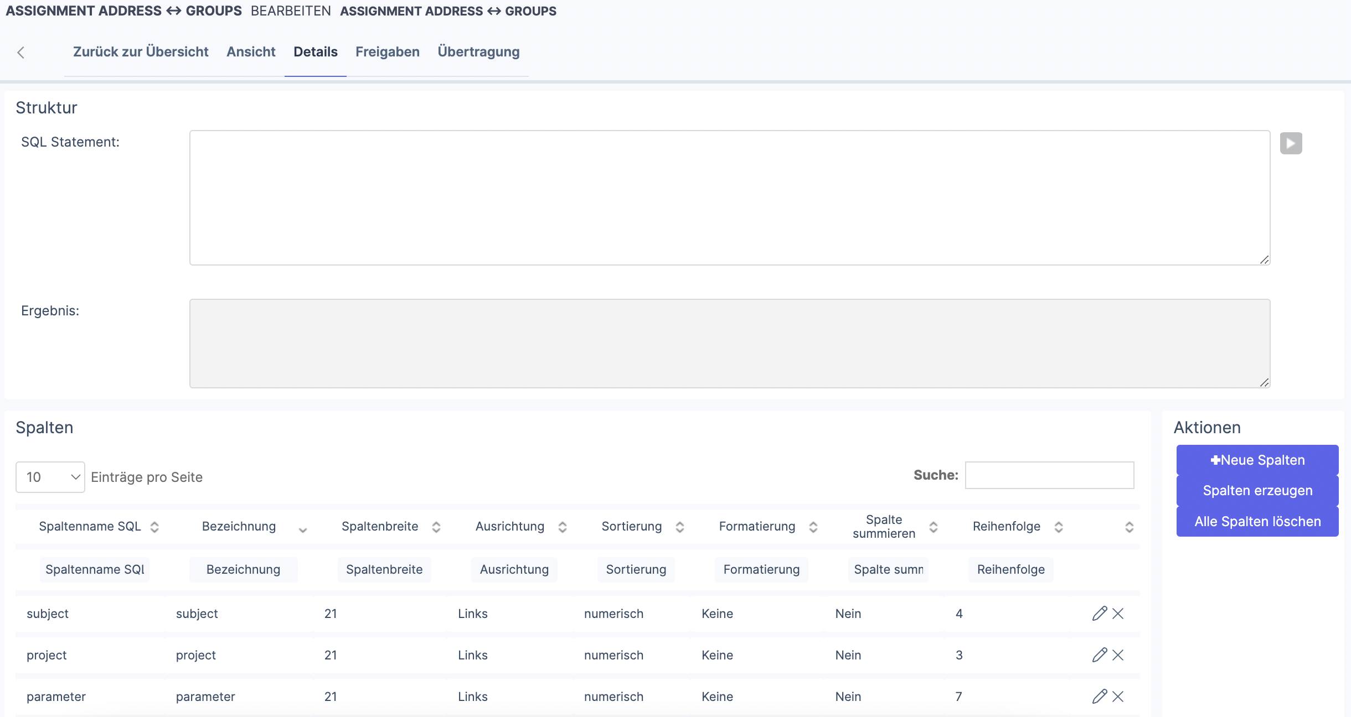Click into the Suche input field
Viewport: 1351px width, 717px height.
[1049, 475]
